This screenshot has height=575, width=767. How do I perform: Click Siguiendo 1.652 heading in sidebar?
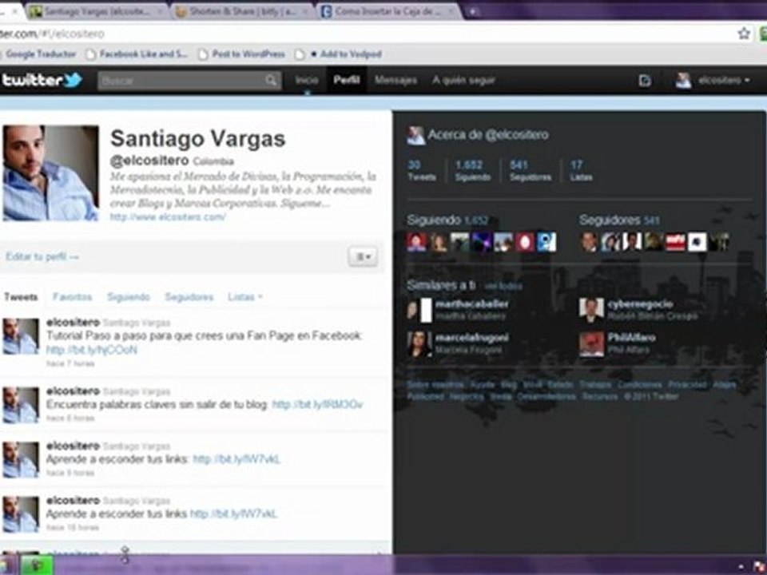[x=447, y=220]
